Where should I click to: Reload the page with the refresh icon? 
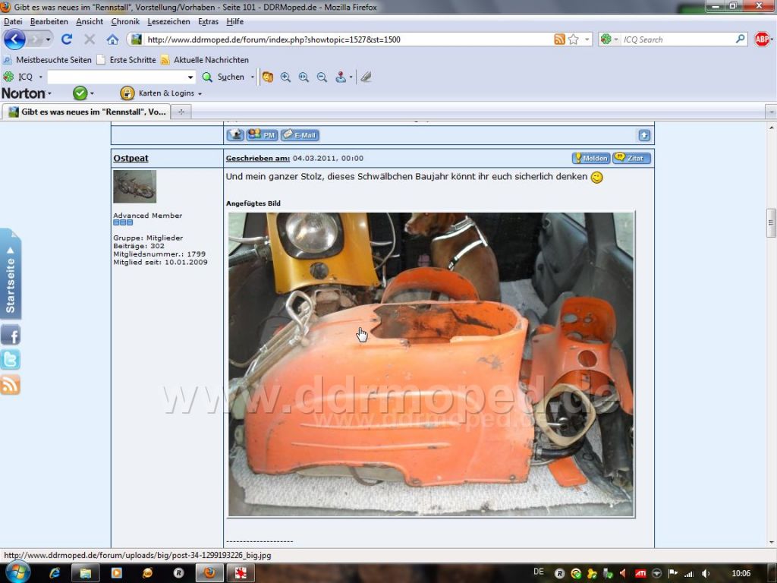click(x=67, y=39)
